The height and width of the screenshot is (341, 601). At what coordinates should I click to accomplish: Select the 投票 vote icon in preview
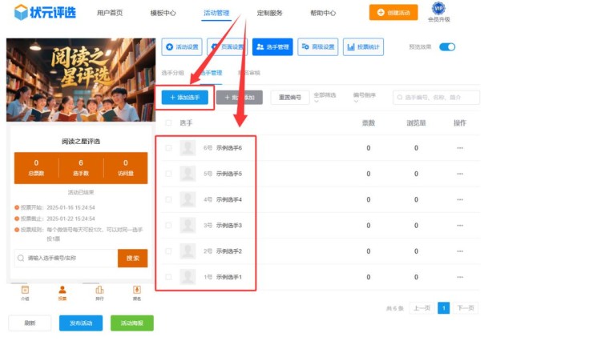63,292
